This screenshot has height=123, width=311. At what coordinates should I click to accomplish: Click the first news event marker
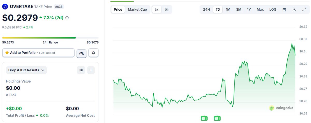click(x=204, y=118)
